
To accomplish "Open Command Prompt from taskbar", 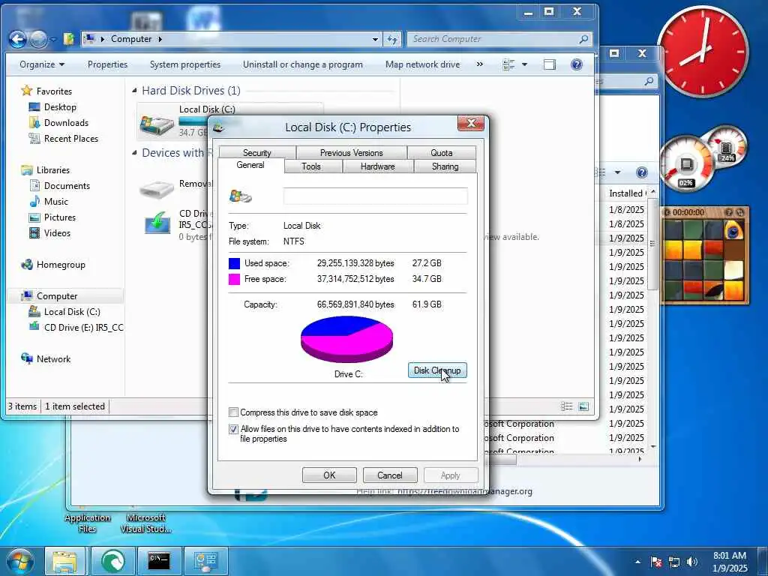I will (159, 561).
